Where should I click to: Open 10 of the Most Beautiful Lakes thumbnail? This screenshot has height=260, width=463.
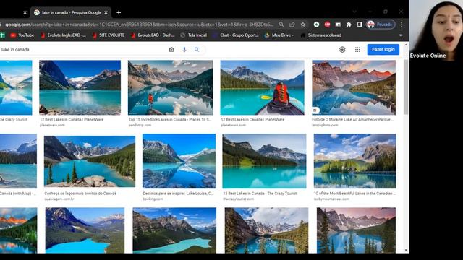(354, 161)
